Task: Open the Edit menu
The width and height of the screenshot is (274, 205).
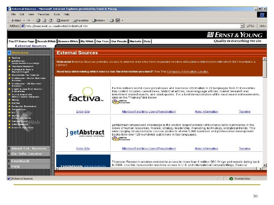Action: click(22, 14)
